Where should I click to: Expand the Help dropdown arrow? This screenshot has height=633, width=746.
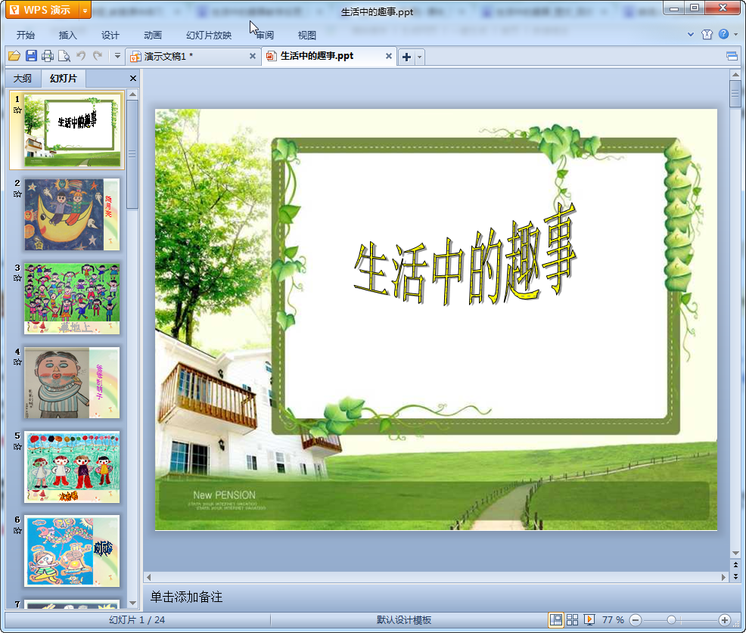click(x=735, y=34)
